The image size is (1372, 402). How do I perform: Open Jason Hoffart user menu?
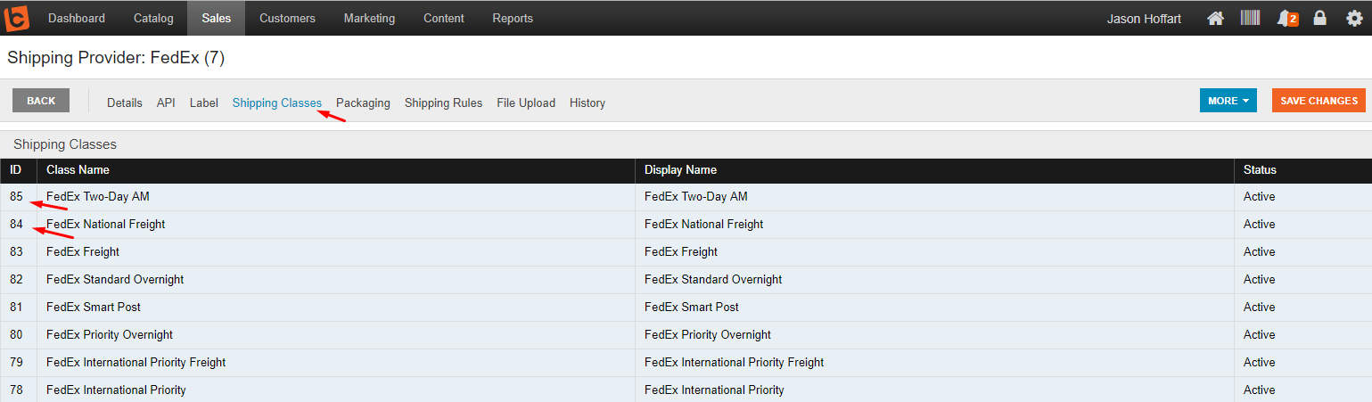[1144, 18]
